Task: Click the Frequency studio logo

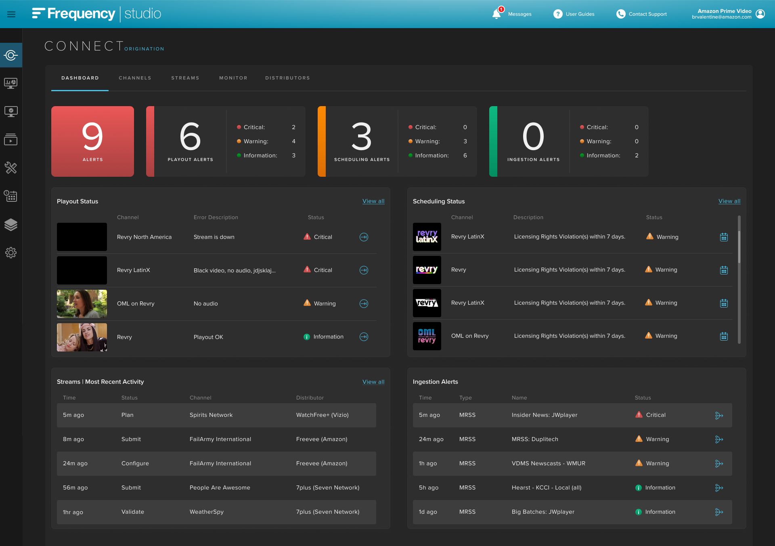Action: (x=96, y=14)
